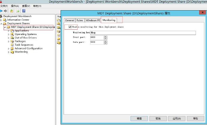Open the 操作(A) menu
The width and height of the screenshot is (207, 125).
15,6
